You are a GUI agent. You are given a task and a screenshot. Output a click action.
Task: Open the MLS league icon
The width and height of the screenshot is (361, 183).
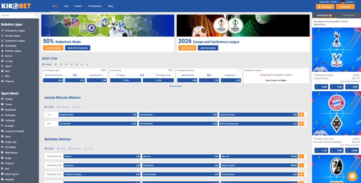tap(2, 71)
